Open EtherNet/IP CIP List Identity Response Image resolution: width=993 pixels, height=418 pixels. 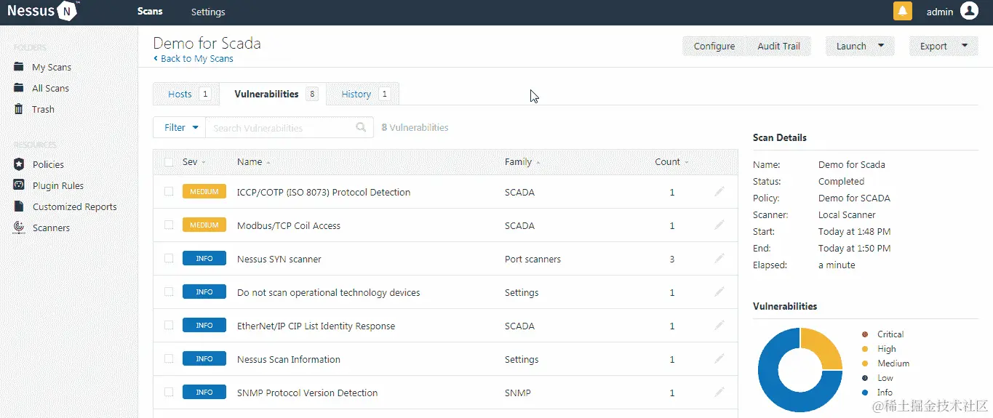click(x=316, y=326)
